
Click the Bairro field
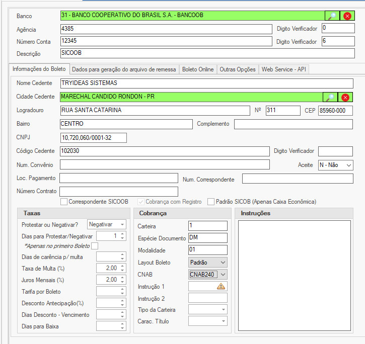(x=126, y=124)
